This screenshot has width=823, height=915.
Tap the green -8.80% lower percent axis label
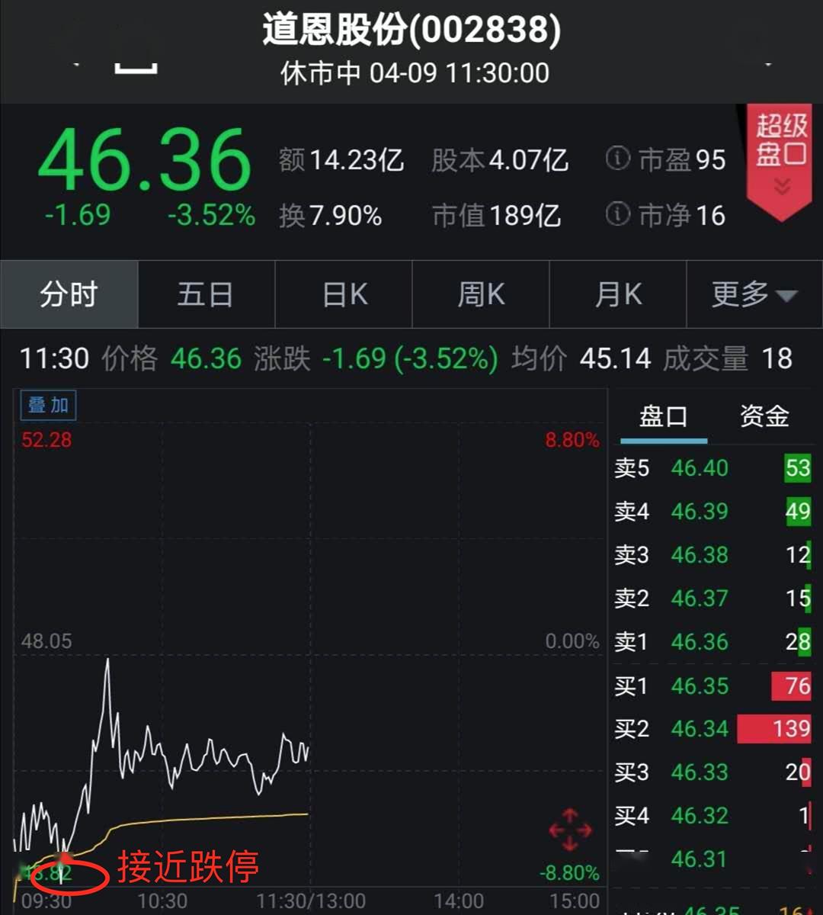(570, 872)
